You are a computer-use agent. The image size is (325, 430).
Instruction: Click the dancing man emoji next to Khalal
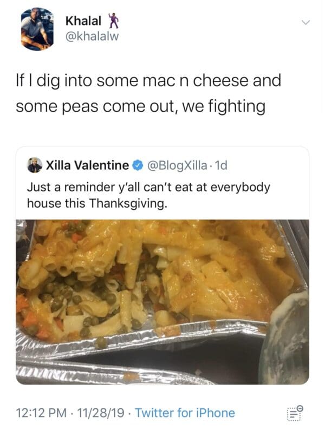click(112, 21)
